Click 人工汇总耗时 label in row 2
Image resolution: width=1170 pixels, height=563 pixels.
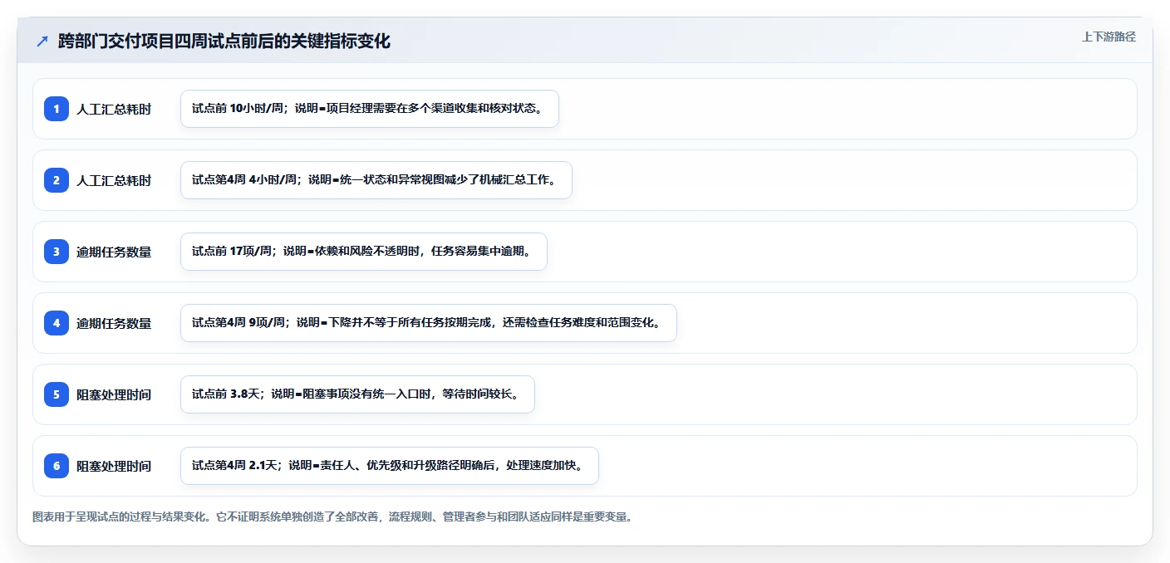click(x=114, y=180)
